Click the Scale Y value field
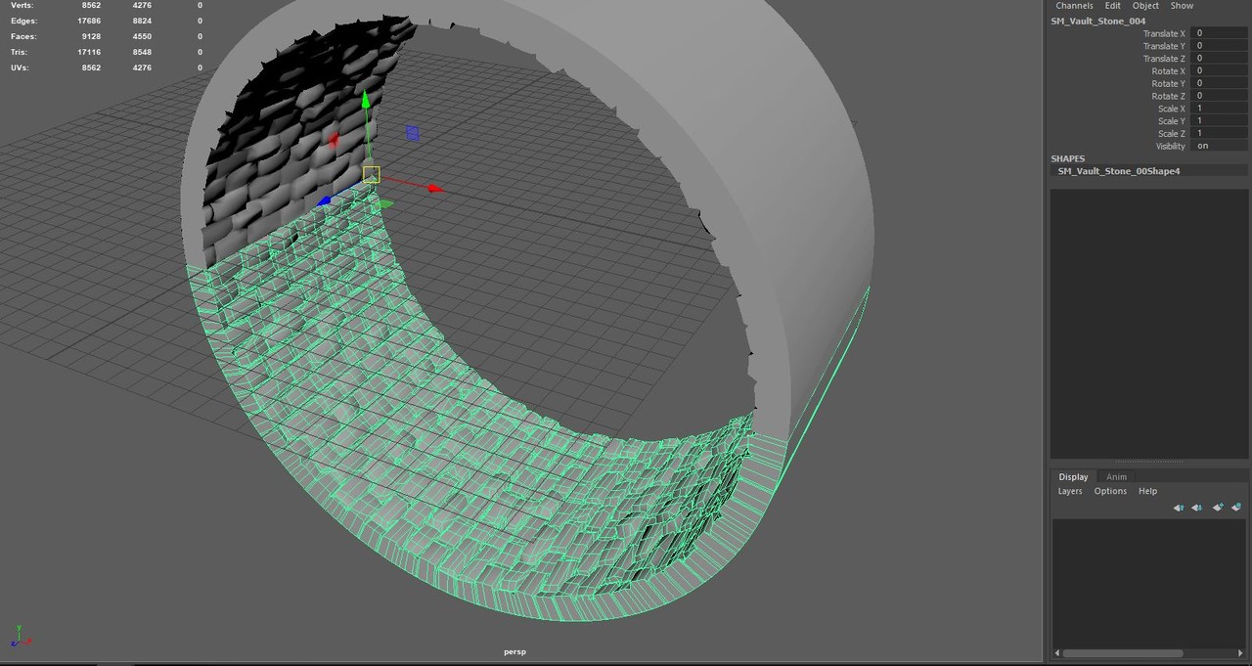The width and height of the screenshot is (1252, 666). 1218,121
